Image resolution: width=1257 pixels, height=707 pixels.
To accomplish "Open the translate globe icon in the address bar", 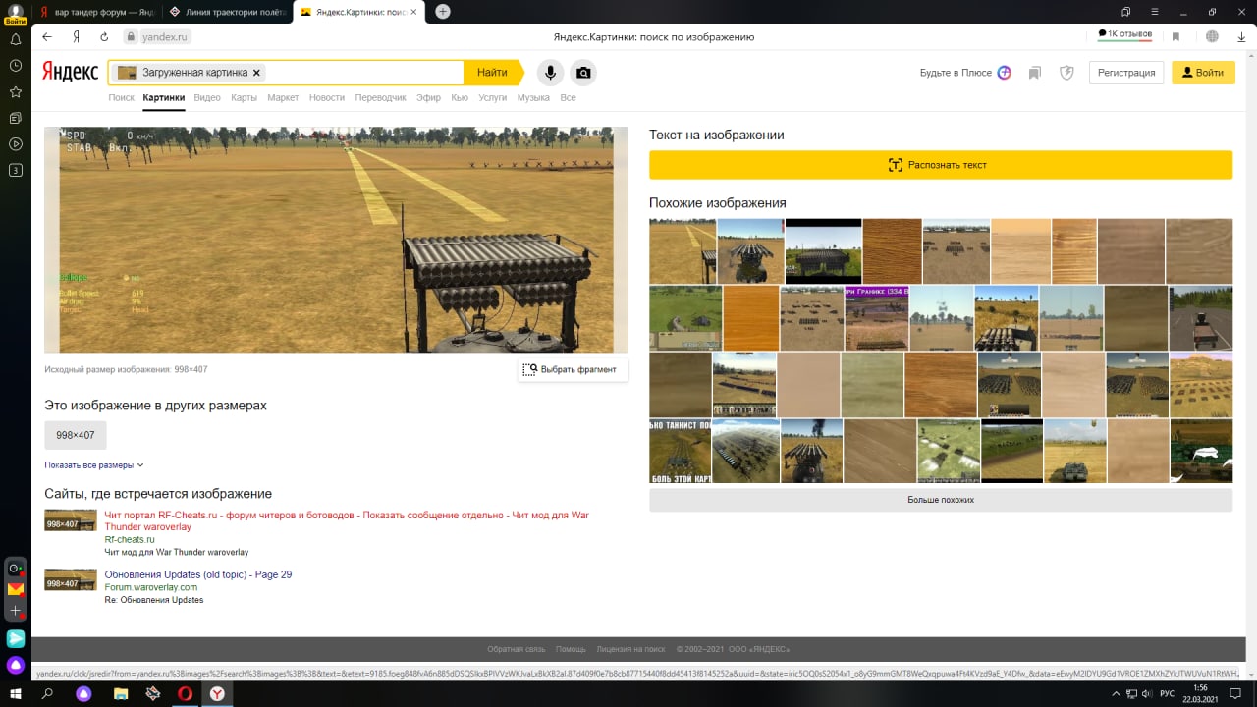I will (1213, 36).
